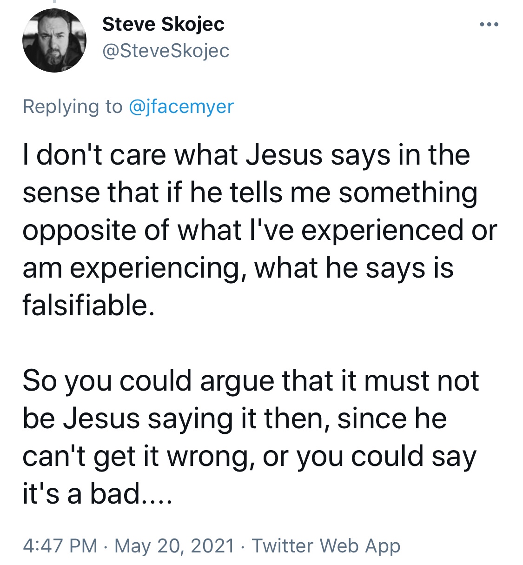This screenshot has width=523, height=565.
Task: Click the word "something" in the tweet
Action: [407, 193]
